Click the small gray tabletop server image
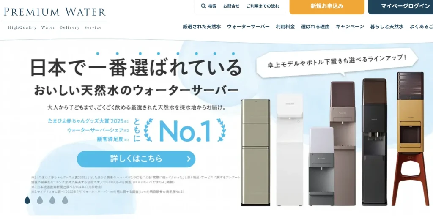Screen dimensions: 433x219 (x=321, y=166)
